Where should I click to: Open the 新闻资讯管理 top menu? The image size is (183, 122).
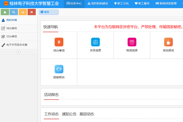pos(166,3)
